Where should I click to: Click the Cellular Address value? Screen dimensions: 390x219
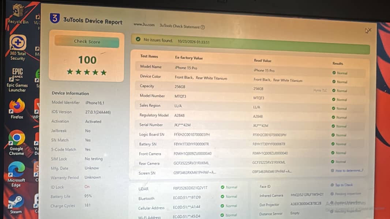[187, 207]
